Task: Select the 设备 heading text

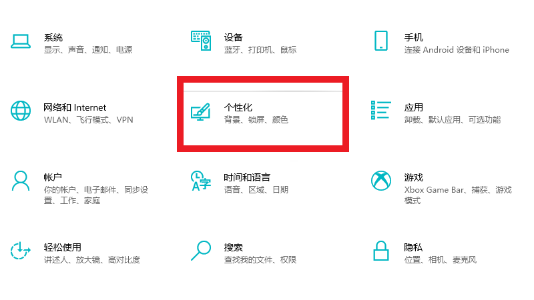Action: click(234, 37)
